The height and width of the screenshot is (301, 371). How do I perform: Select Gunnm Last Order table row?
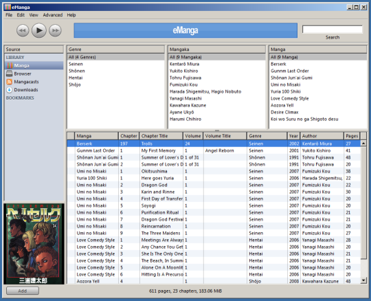point(214,150)
